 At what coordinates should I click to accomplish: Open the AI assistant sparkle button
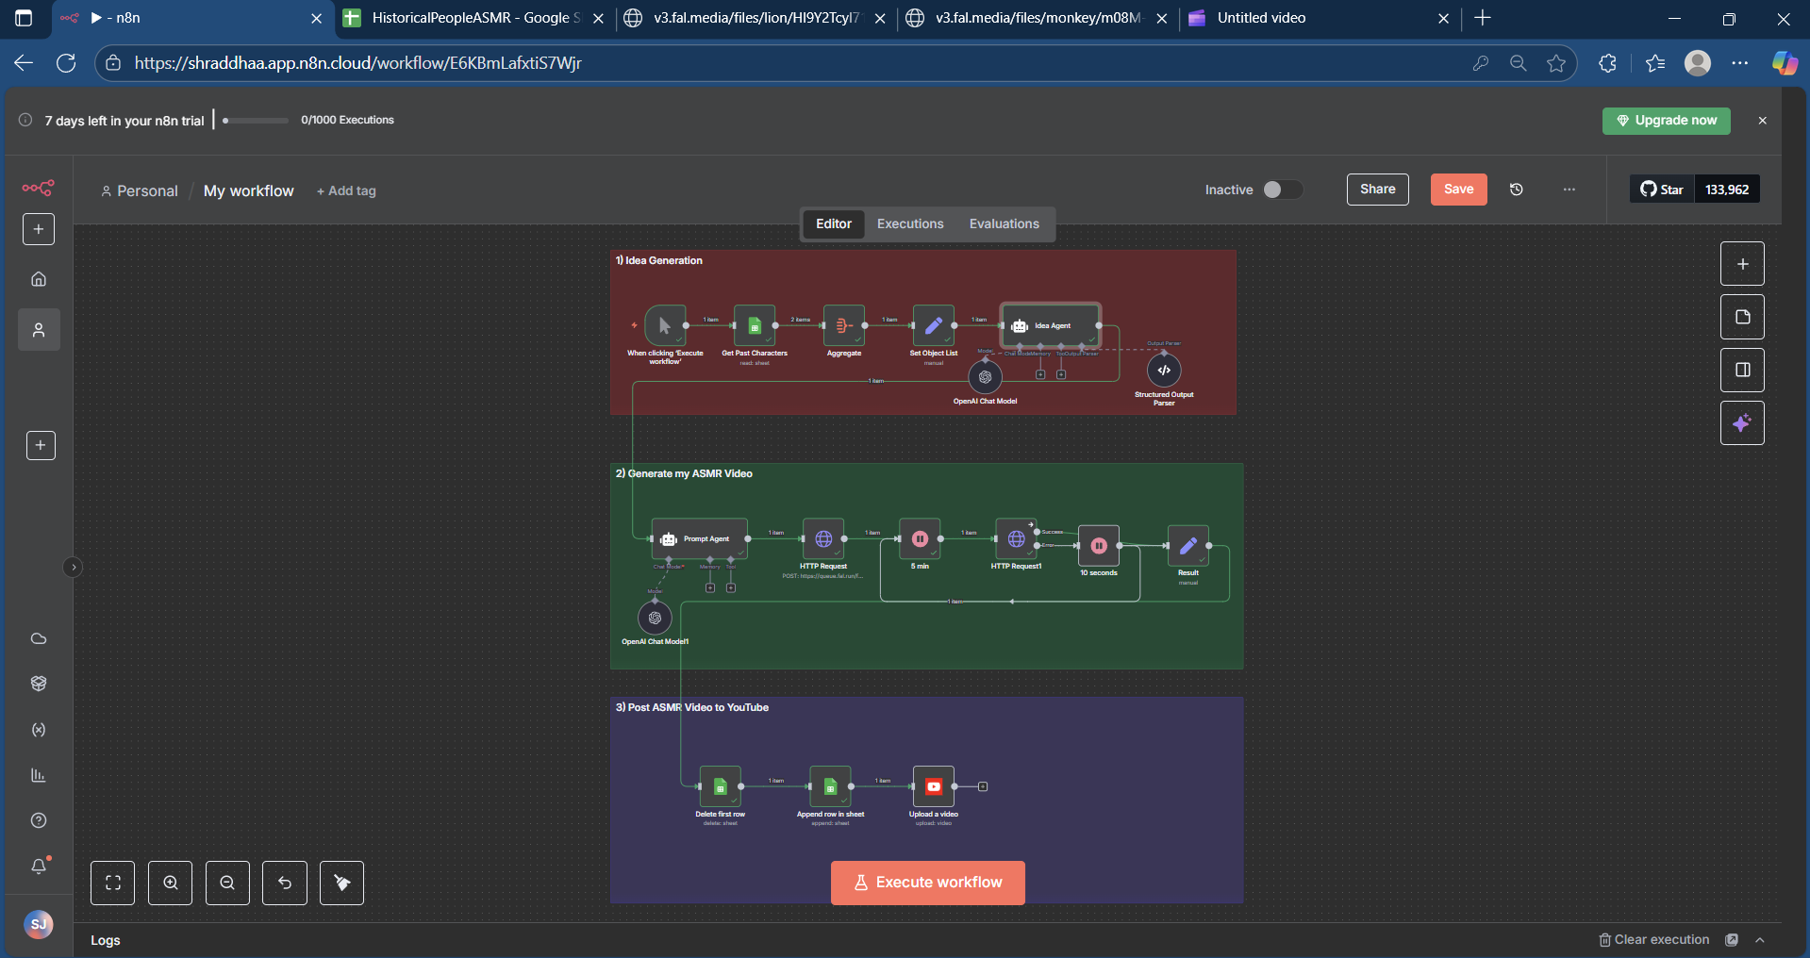(1742, 422)
